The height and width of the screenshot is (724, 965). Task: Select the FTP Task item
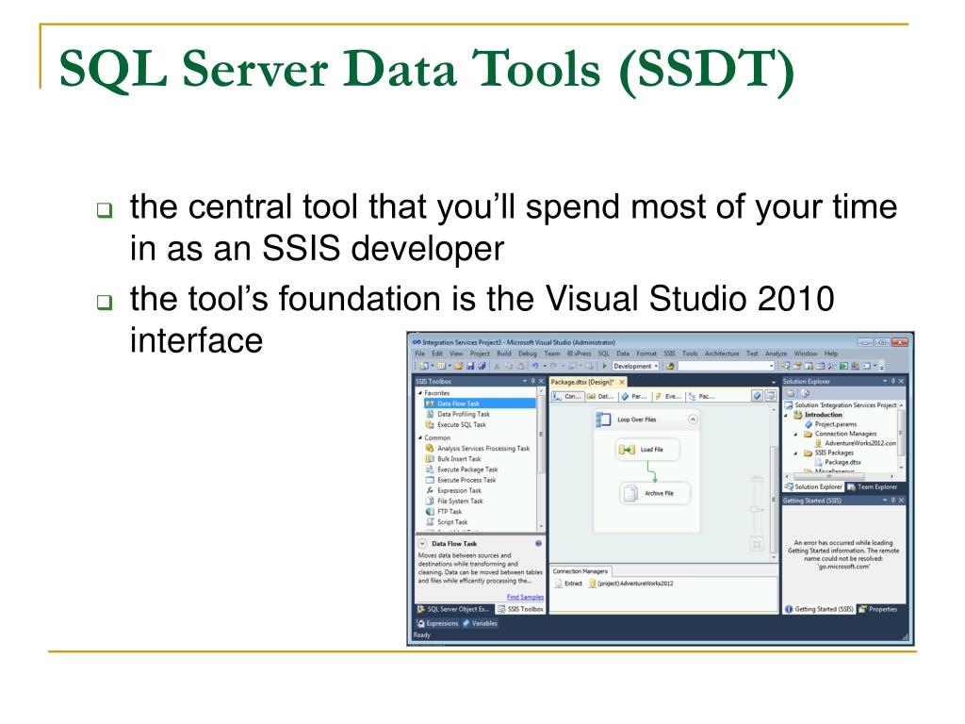pyautogui.click(x=443, y=511)
